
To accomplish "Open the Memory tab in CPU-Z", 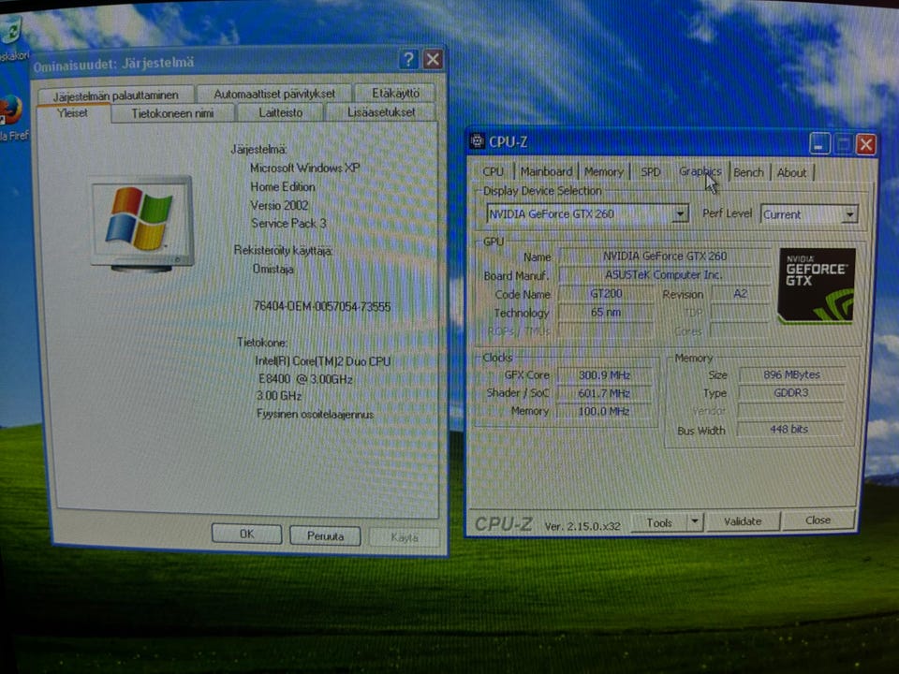I will click(603, 171).
